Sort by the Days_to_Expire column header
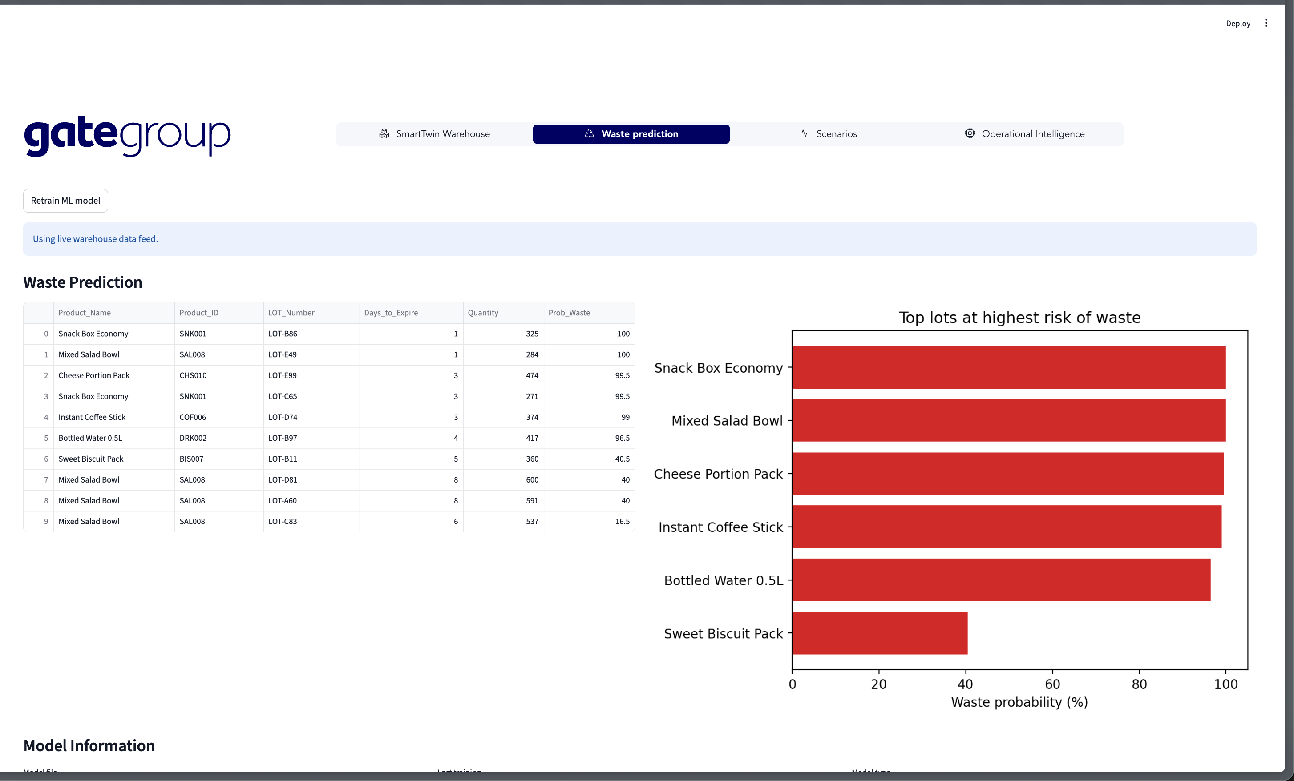The height and width of the screenshot is (781, 1294). (x=391, y=313)
